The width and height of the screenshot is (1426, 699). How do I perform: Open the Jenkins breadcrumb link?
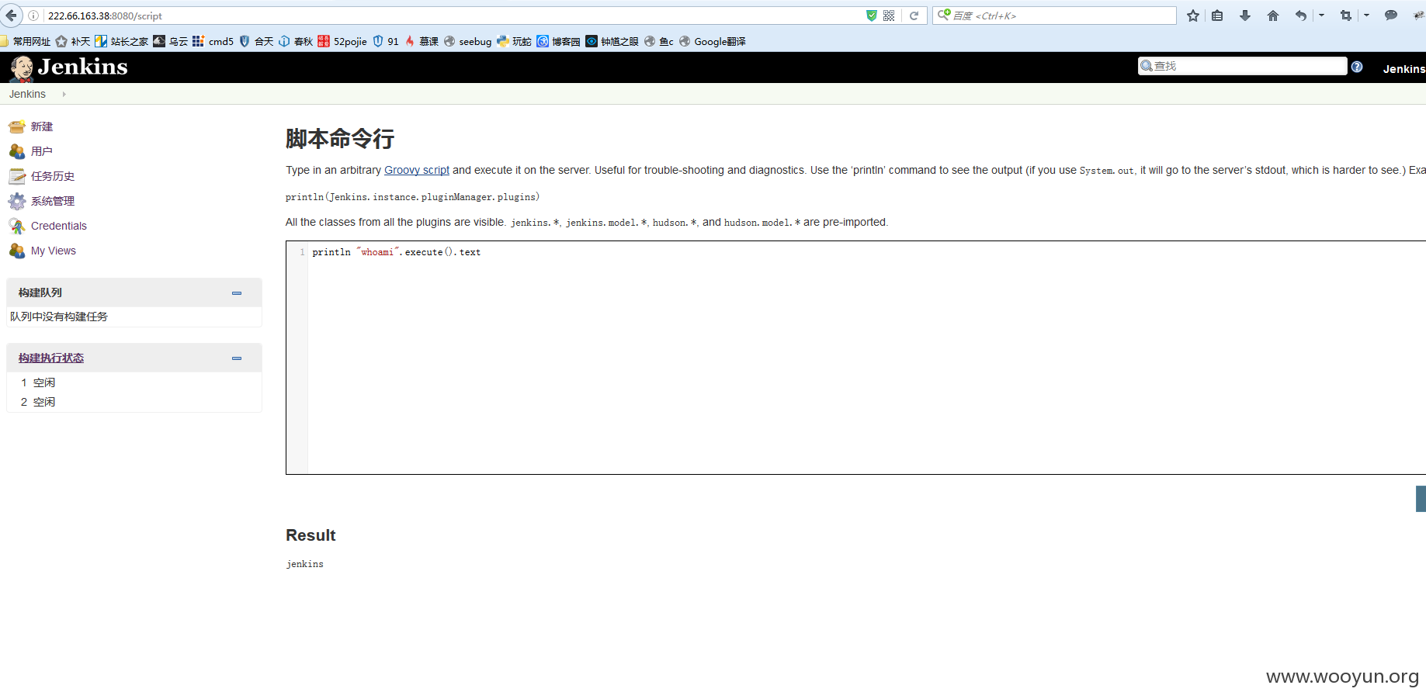point(27,94)
